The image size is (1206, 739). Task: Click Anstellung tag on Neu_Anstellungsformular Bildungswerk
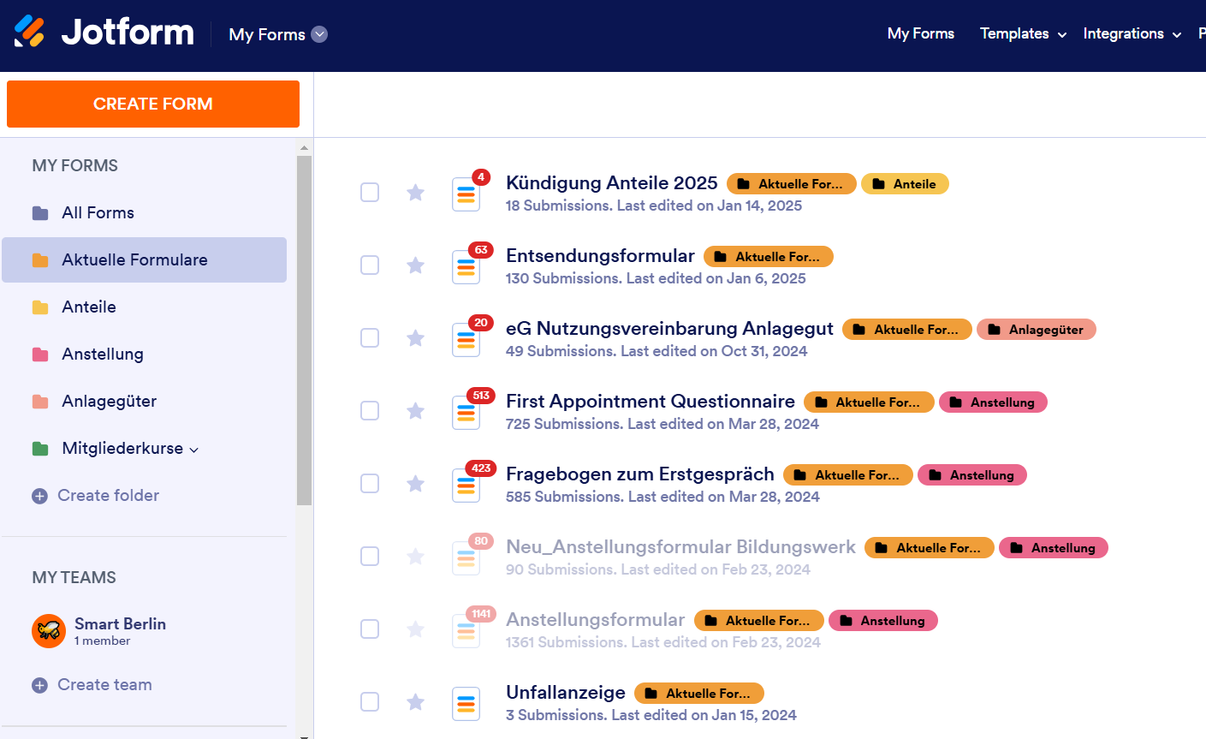[x=1054, y=548]
